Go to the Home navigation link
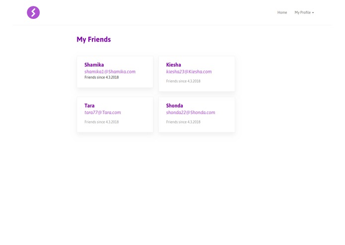Image resolution: width=345 pixels, height=245 pixels. coord(282,12)
